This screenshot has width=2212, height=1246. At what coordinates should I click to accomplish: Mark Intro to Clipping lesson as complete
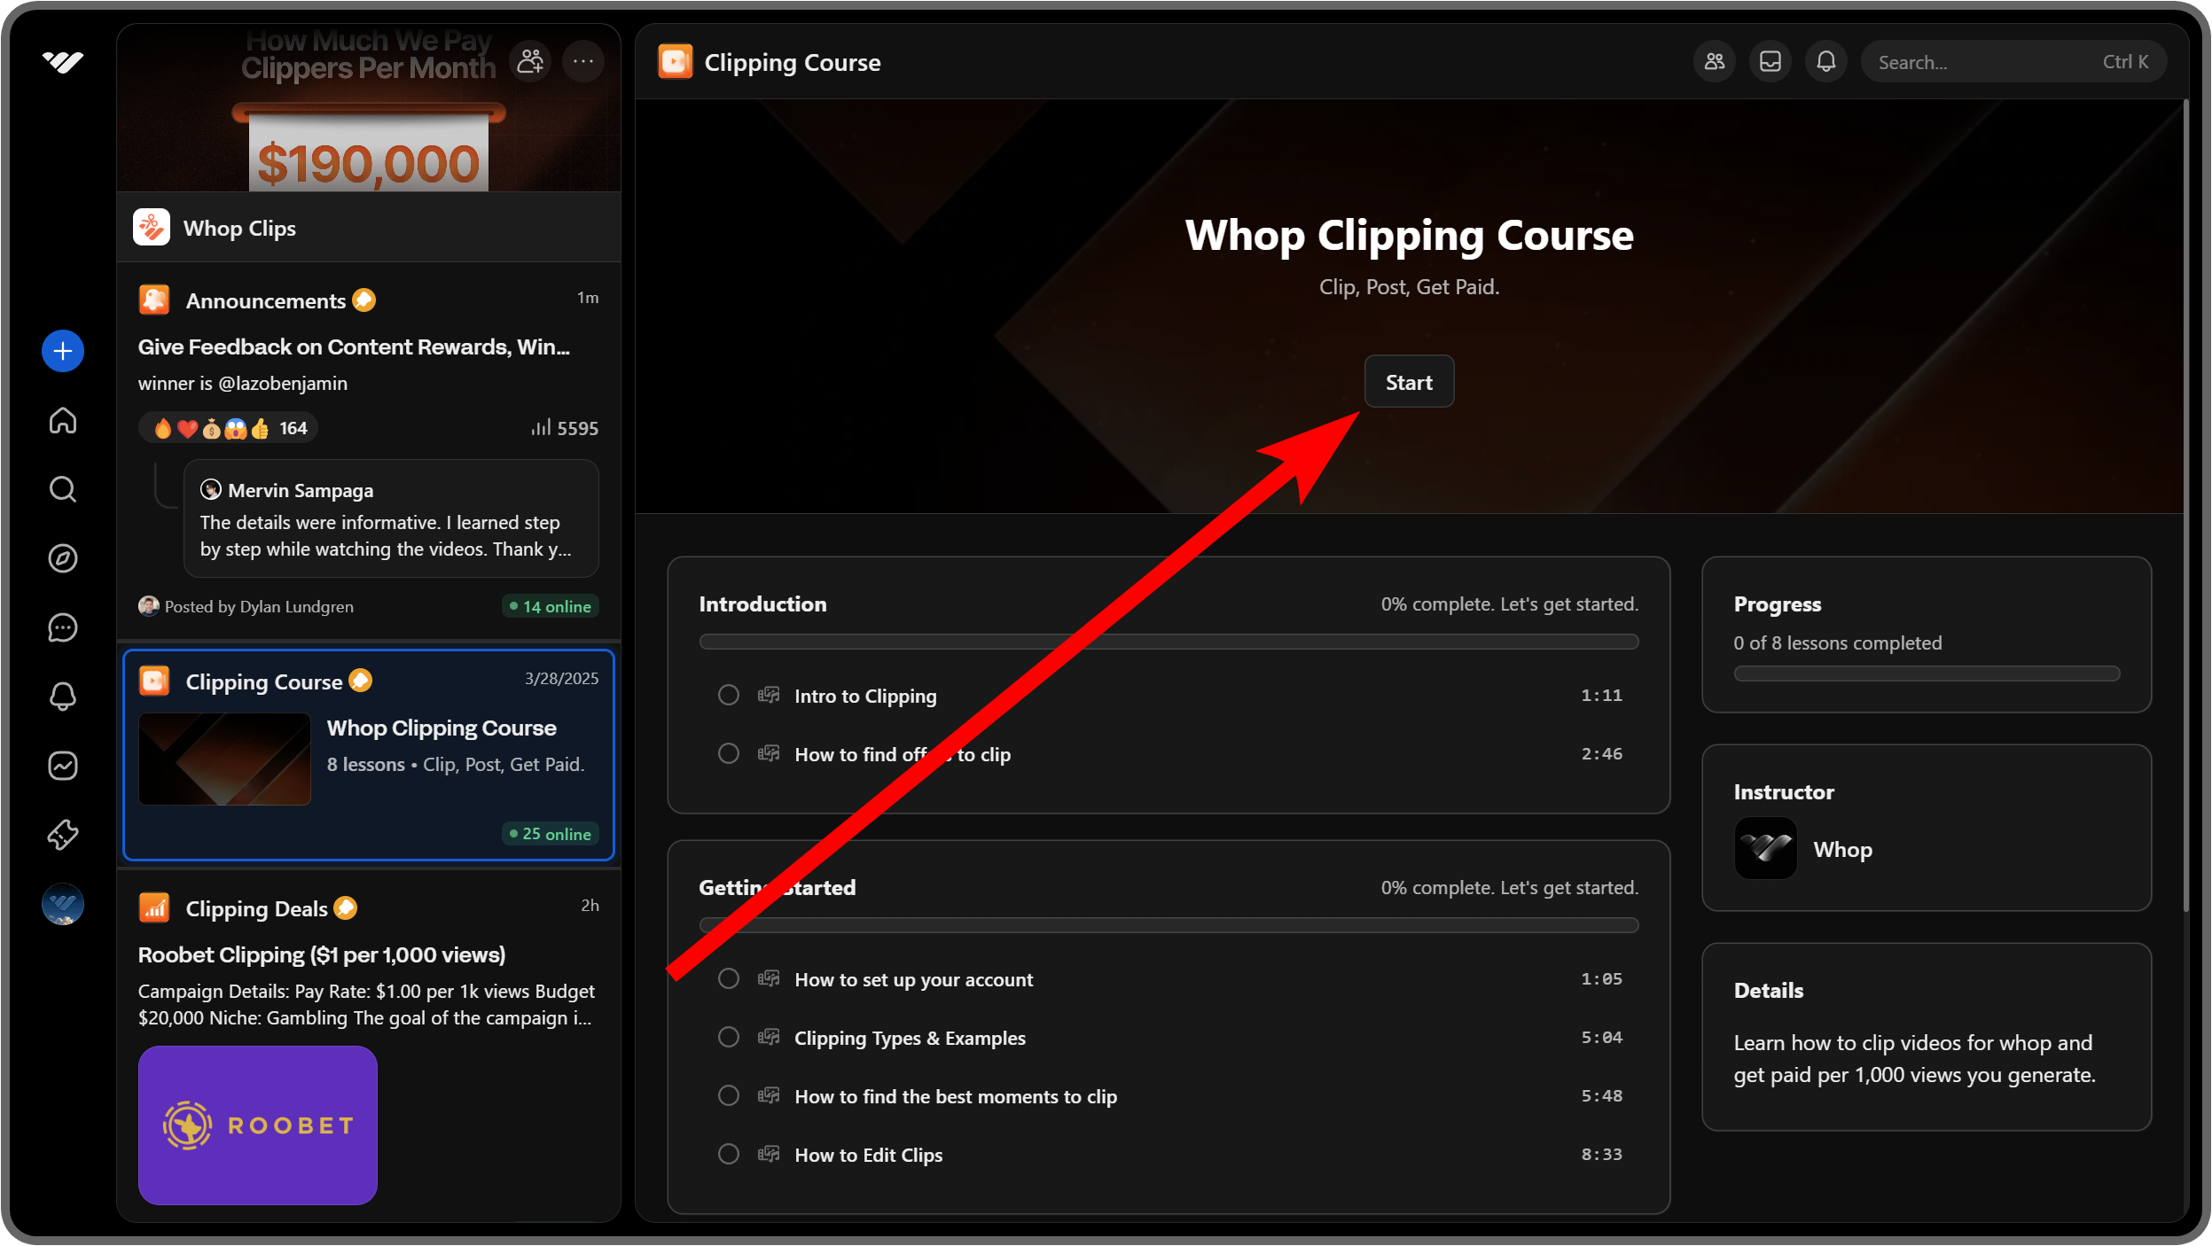pyautogui.click(x=729, y=695)
